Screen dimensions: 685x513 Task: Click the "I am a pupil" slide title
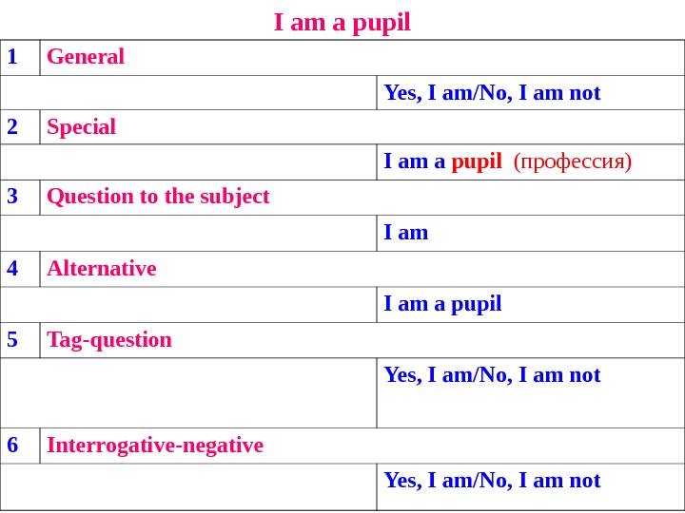[x=342, y=22]
